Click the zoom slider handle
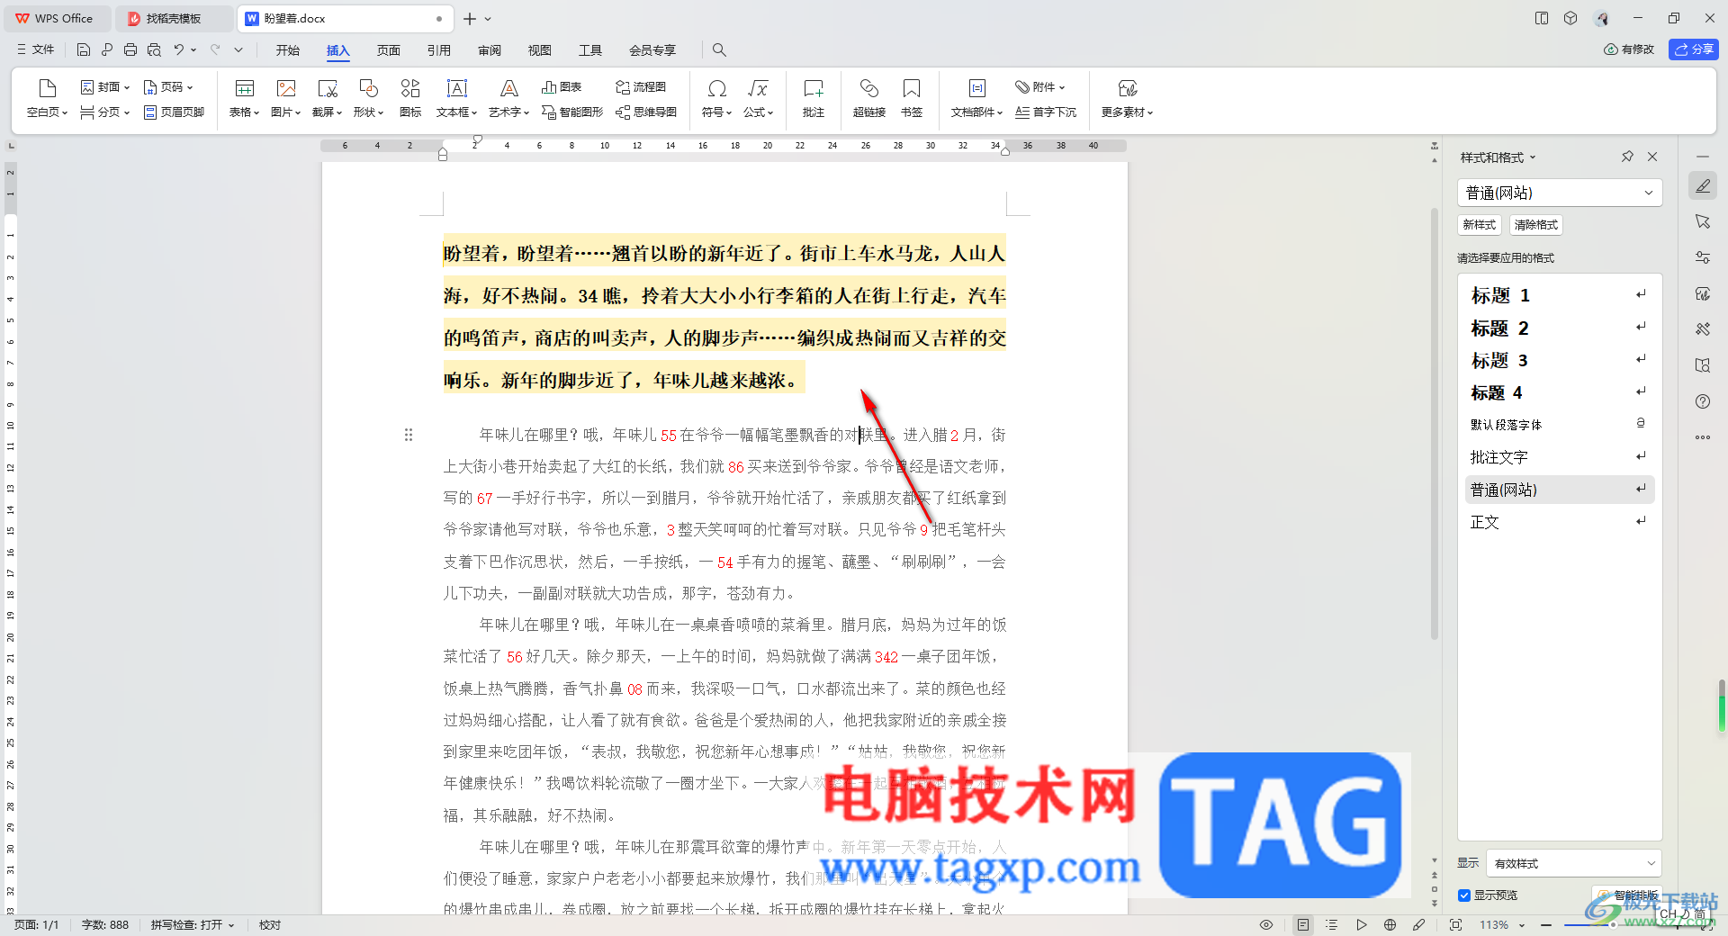Viewport: 1728px width, 936px height. point(1612,924)
